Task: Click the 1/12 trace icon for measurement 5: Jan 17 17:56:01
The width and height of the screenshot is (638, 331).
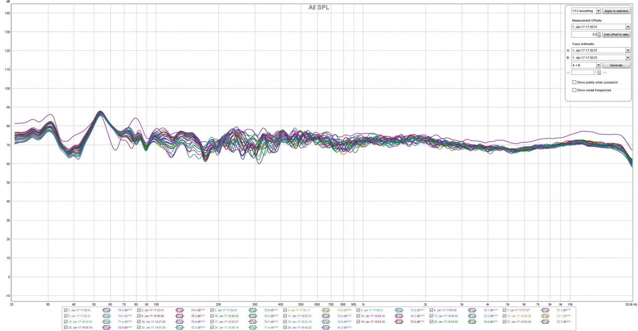Action: (399, 310)
